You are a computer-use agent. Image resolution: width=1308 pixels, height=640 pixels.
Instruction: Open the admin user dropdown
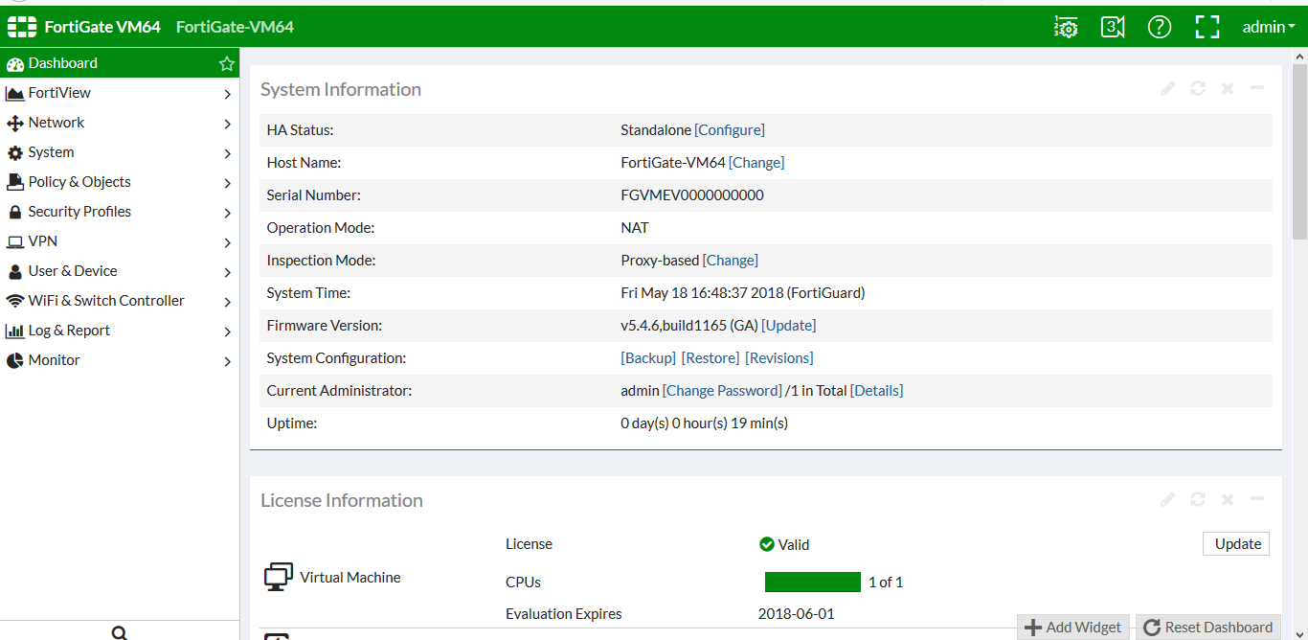[1269, 27]
